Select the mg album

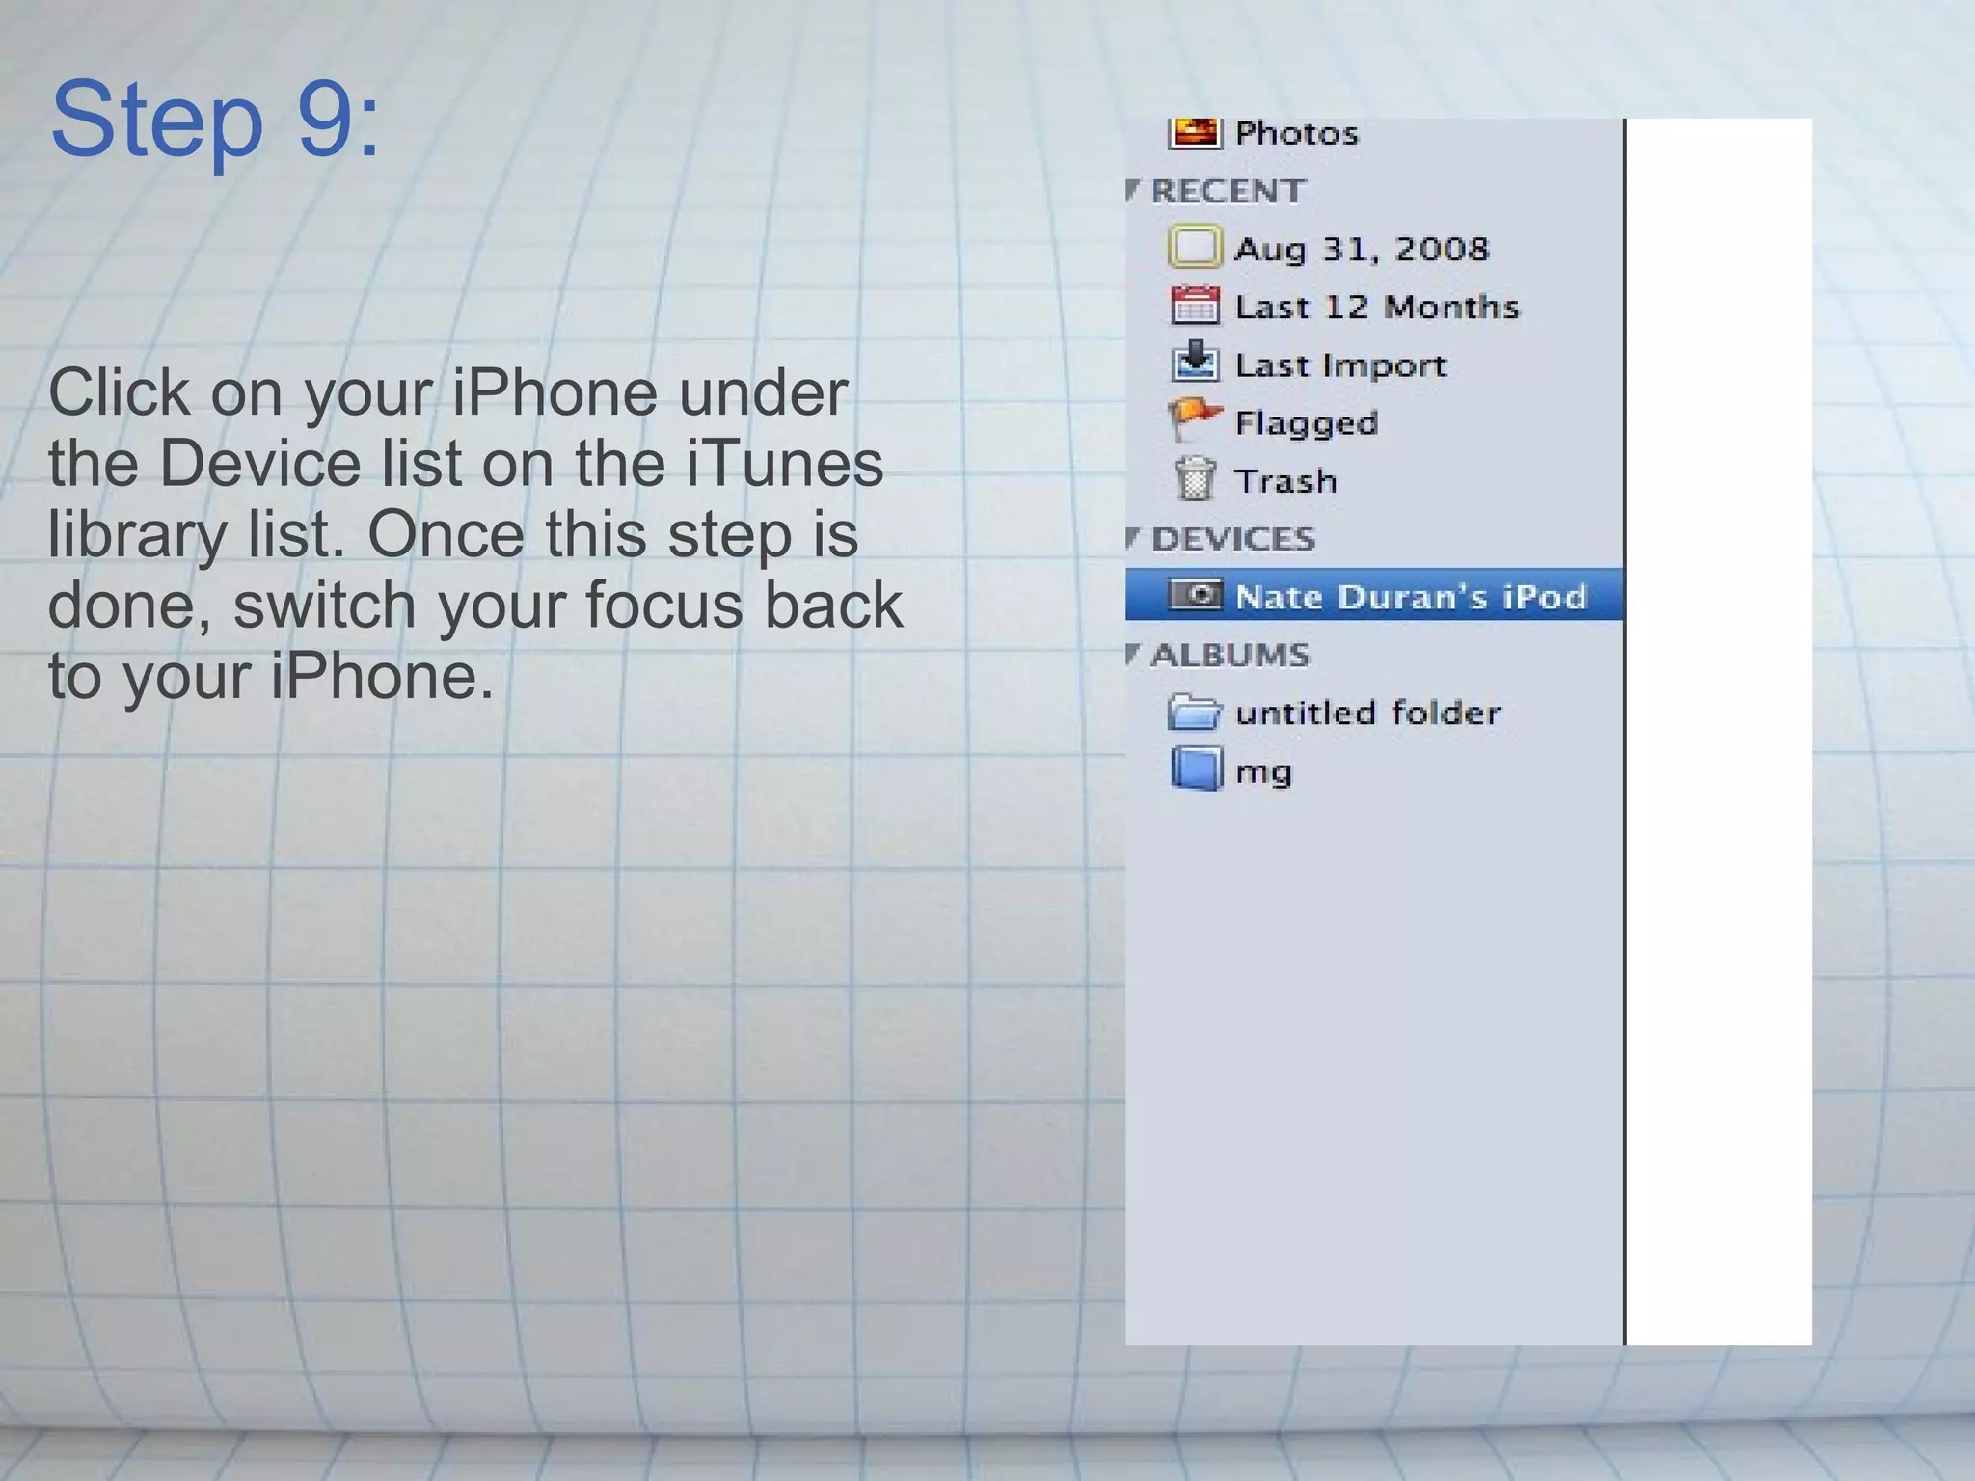click(x=1263, y=771)
